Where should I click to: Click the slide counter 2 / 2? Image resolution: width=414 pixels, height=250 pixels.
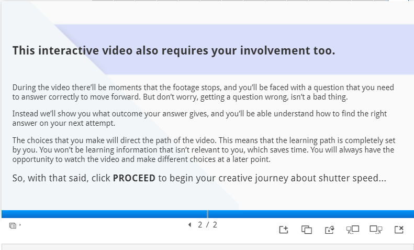pos(208,225)
